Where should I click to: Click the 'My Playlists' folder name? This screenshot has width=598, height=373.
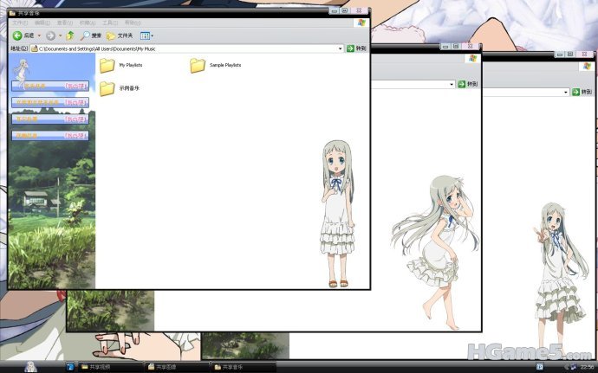tap(130, 65)
